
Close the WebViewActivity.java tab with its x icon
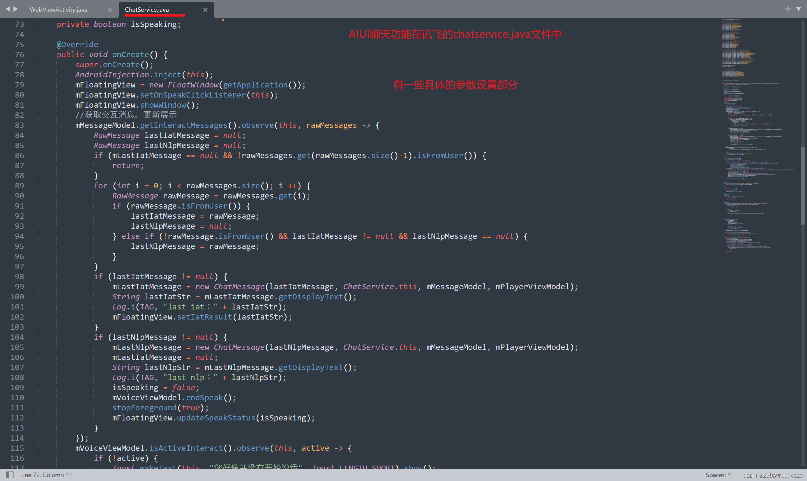point(110,10)
